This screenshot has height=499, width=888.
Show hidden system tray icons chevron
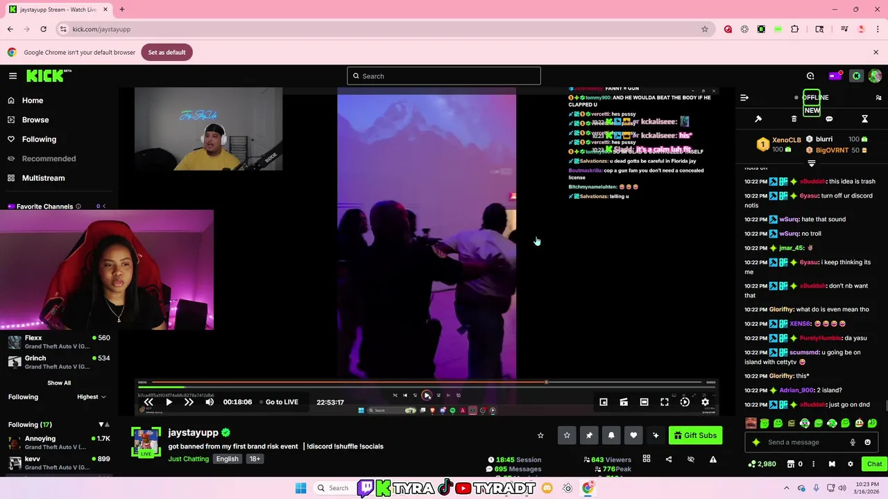787,488
